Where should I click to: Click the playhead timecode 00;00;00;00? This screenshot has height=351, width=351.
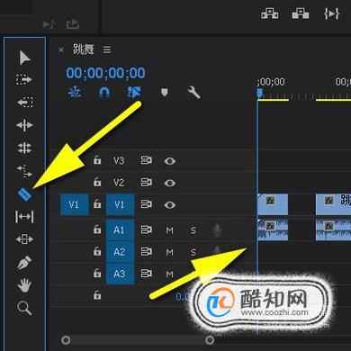(x=105, y=73)
